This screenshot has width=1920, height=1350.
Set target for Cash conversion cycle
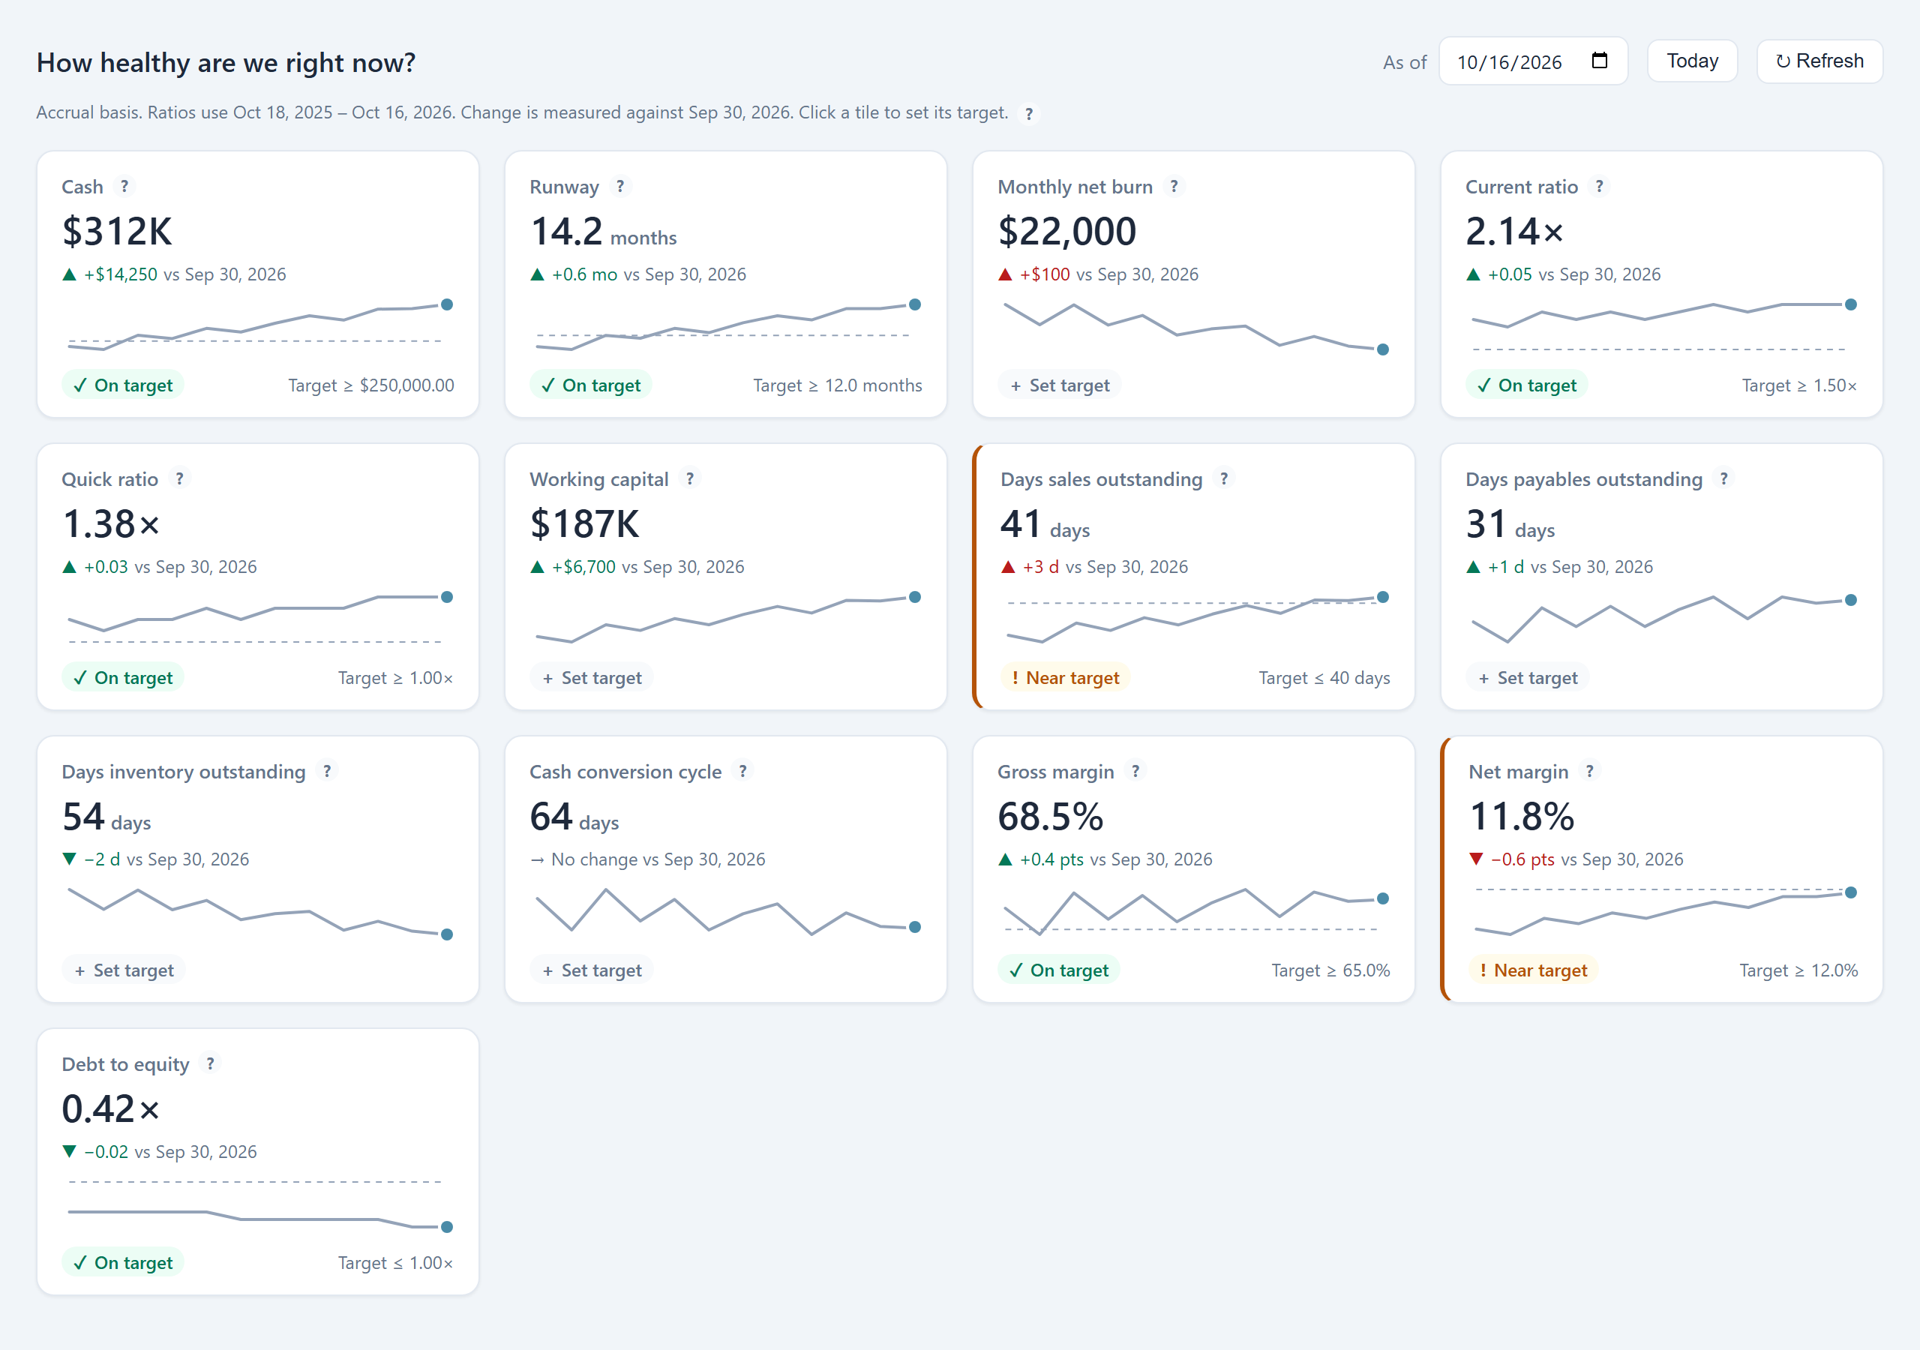click(591, 970)
